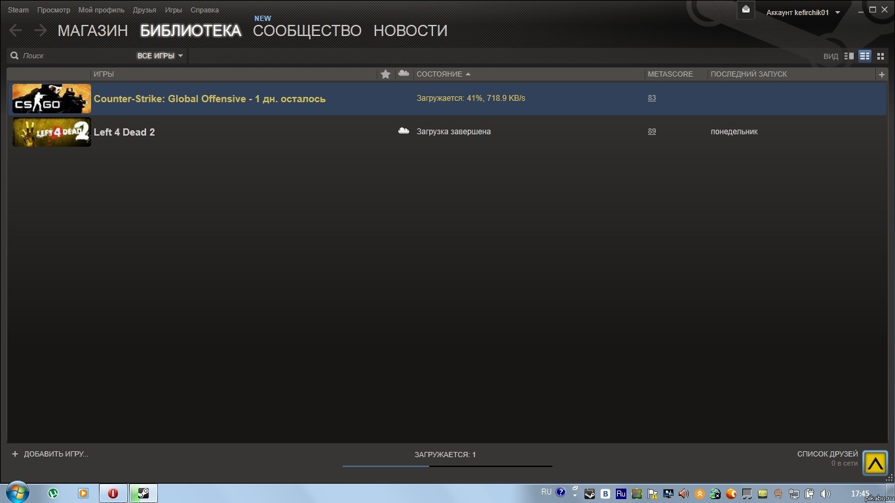Sort by ПОСЛЕДНИЙ ЗАПУСК column header
This screenshot has height=503, width=895.
click(749, 74)
